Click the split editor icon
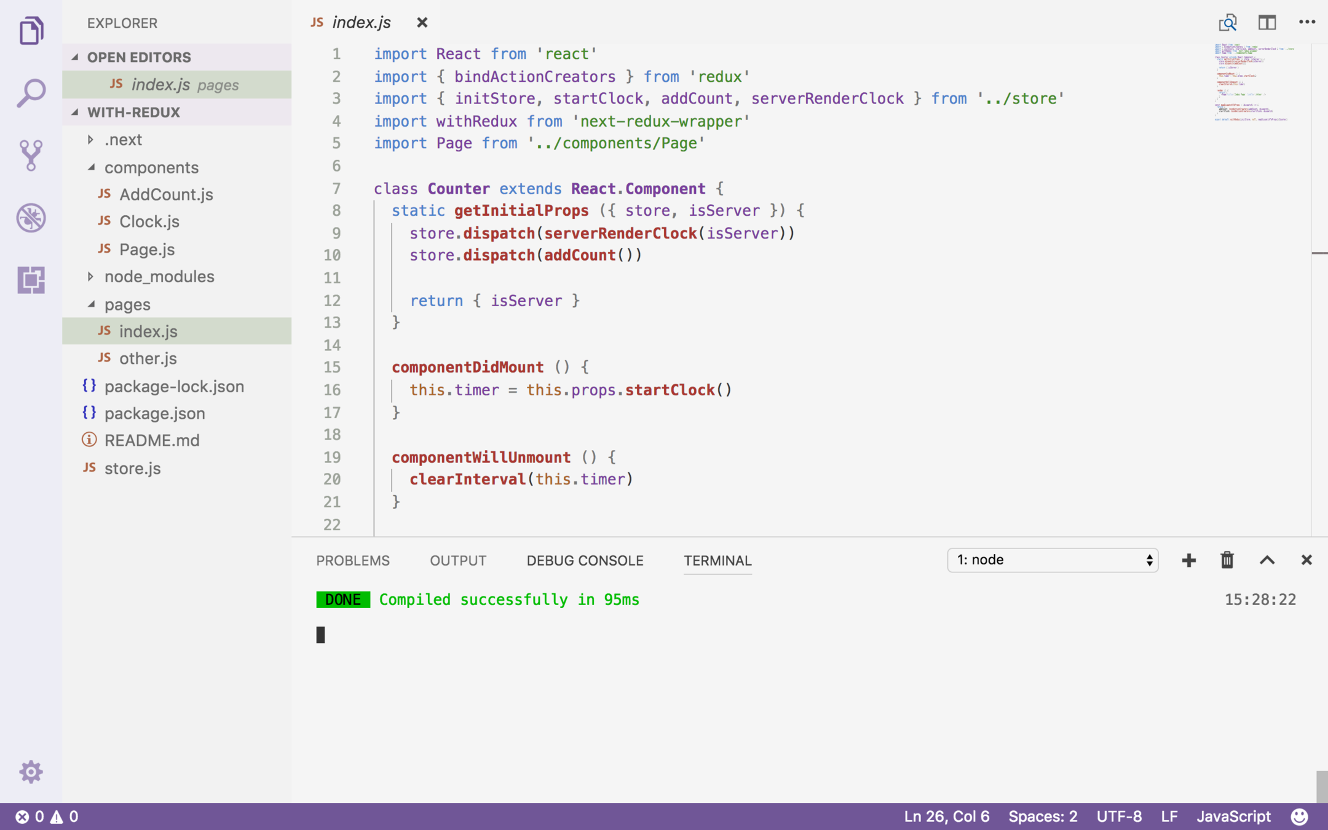1328x830 pixels. pos(1267,23)
